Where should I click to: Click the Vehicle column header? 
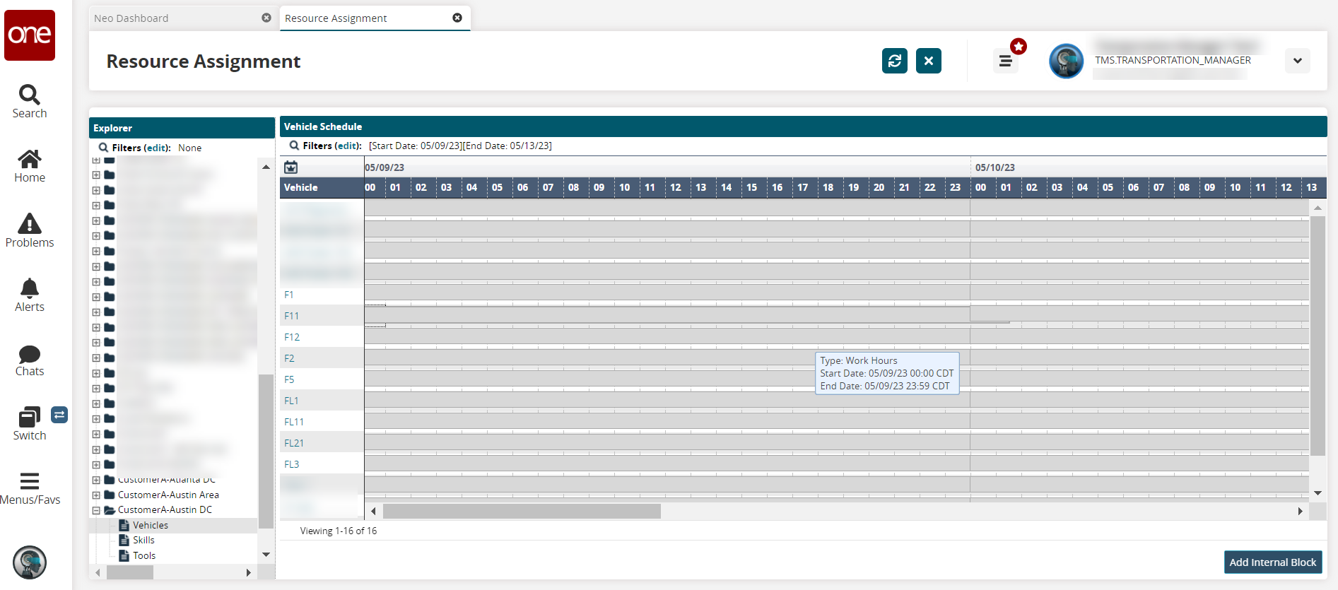click(x=322, y=187)
